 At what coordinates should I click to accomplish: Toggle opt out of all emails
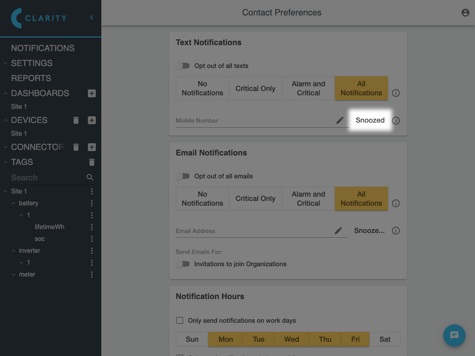182,176
